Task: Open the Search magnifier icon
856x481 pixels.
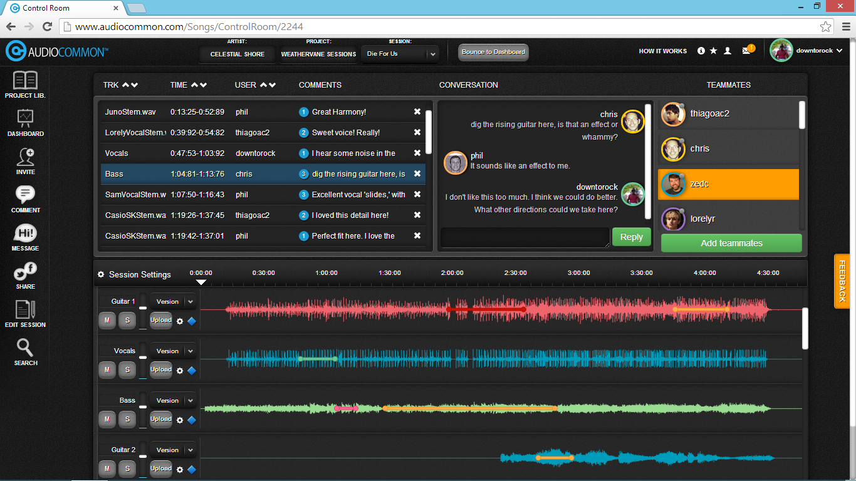Action: [26, 348]
